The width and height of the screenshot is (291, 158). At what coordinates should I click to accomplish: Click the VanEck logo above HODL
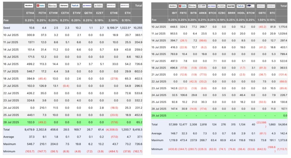click(x=241, y=6)
